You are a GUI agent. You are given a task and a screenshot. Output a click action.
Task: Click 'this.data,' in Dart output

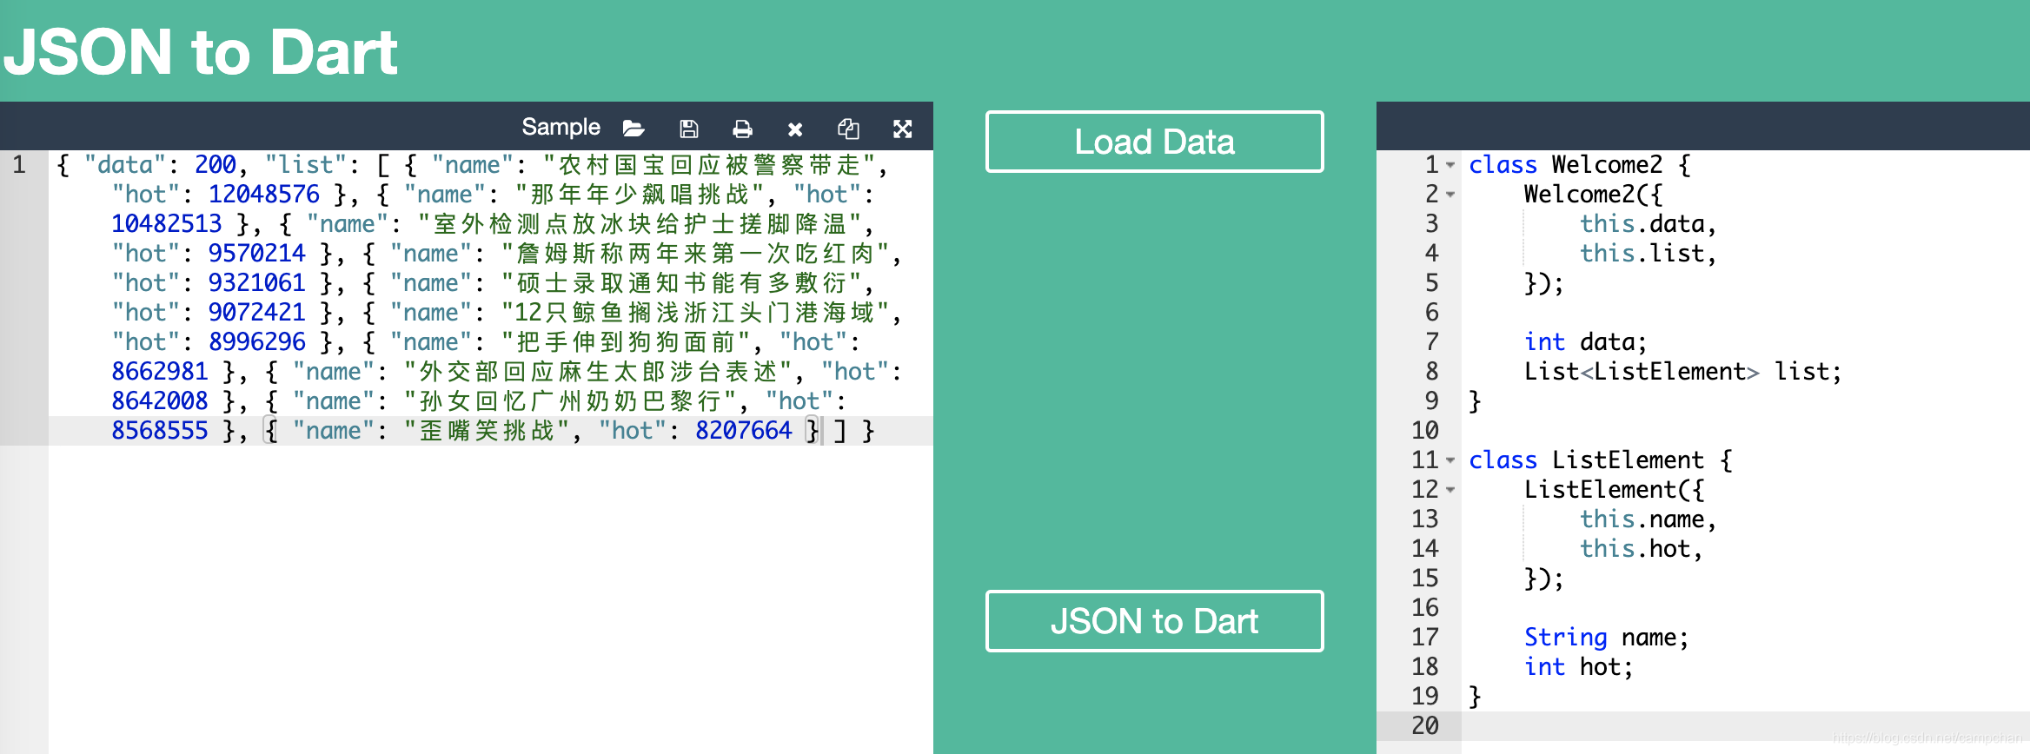click(x=1648, y=224)
